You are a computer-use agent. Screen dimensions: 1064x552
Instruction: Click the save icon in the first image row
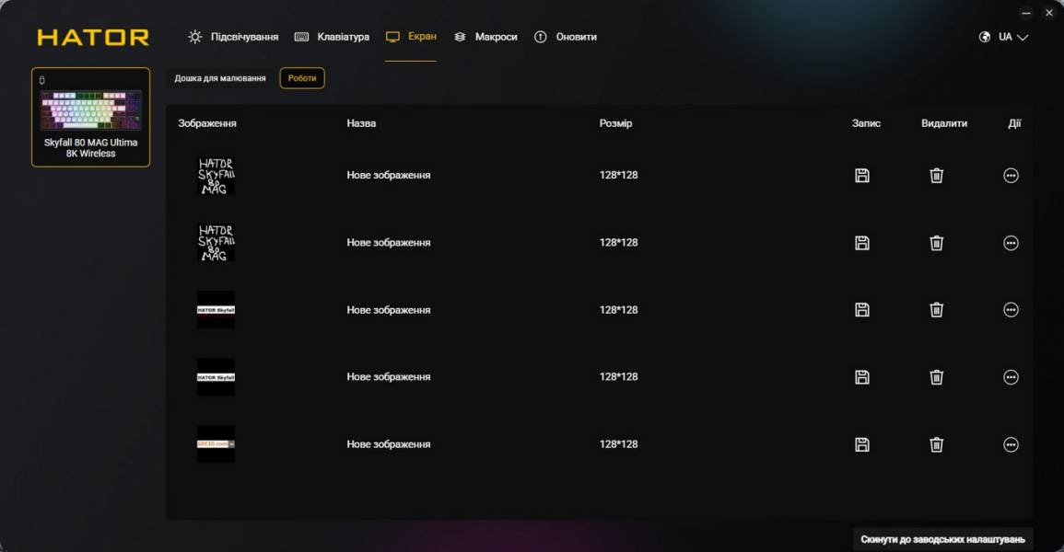(862, 176)
